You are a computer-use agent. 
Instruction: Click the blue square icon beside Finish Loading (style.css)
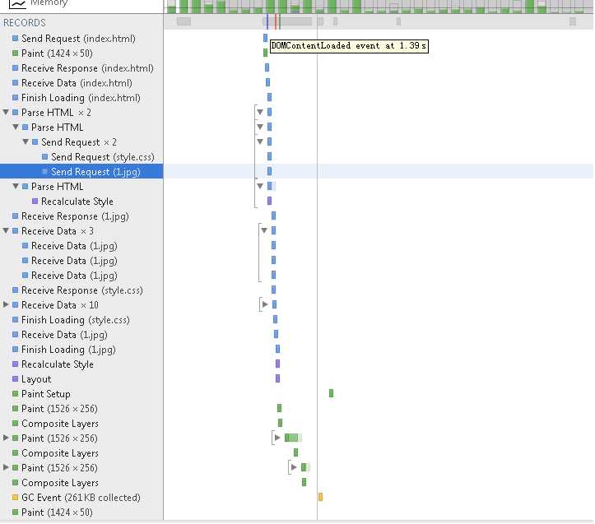pyautogui.click(x=15, y=319)
